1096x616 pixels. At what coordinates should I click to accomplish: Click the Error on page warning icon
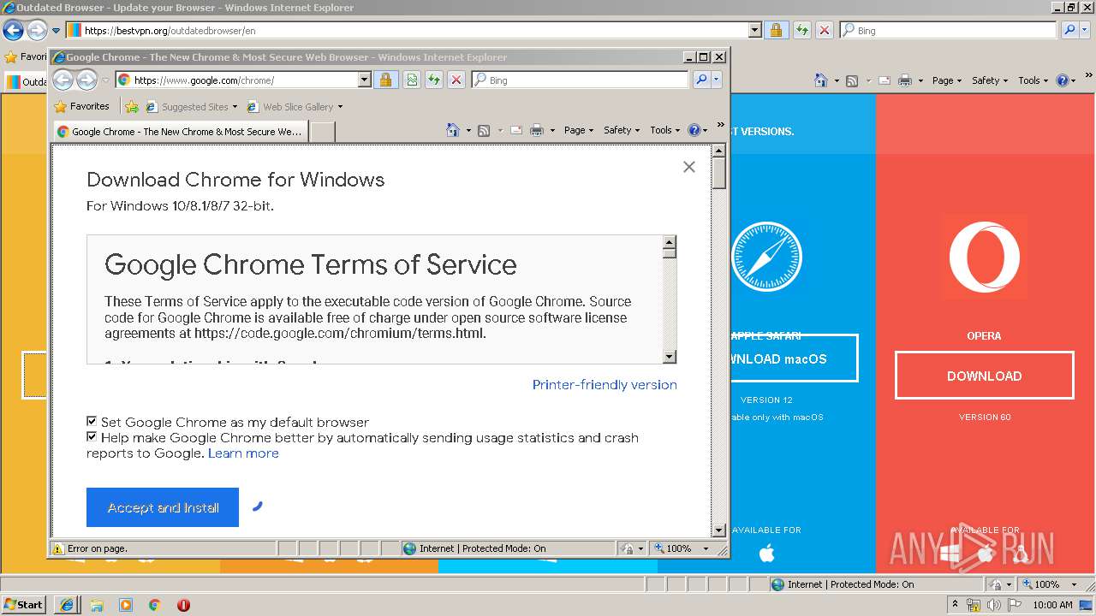58,548
